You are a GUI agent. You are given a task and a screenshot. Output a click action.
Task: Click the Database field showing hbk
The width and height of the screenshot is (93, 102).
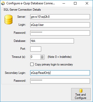(x=52, y=41)
